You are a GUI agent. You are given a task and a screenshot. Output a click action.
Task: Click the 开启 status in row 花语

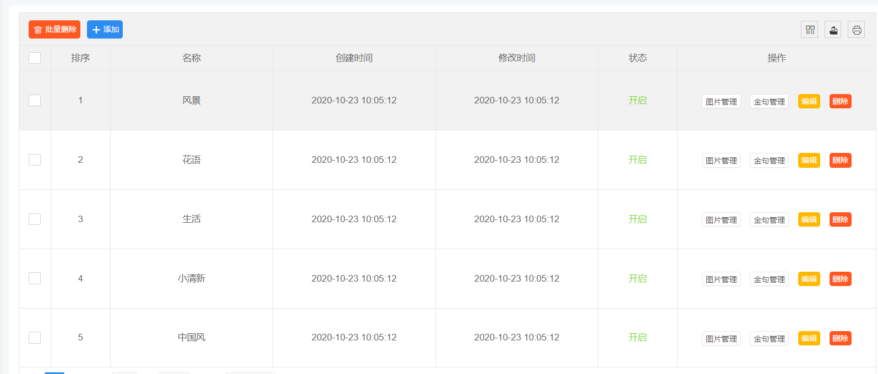pyautogui.click(x=637, y=159)
